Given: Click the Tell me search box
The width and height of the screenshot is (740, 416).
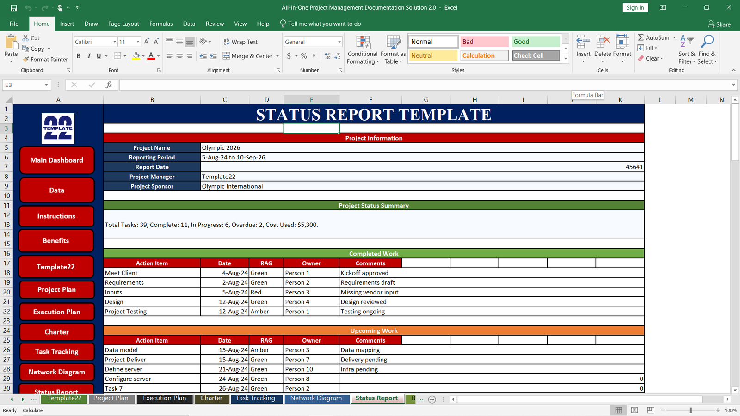Looking at the screenshot, I should click(321, 24).
